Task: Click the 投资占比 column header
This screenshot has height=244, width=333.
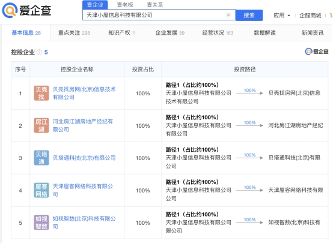Action: tap(143, 70)
